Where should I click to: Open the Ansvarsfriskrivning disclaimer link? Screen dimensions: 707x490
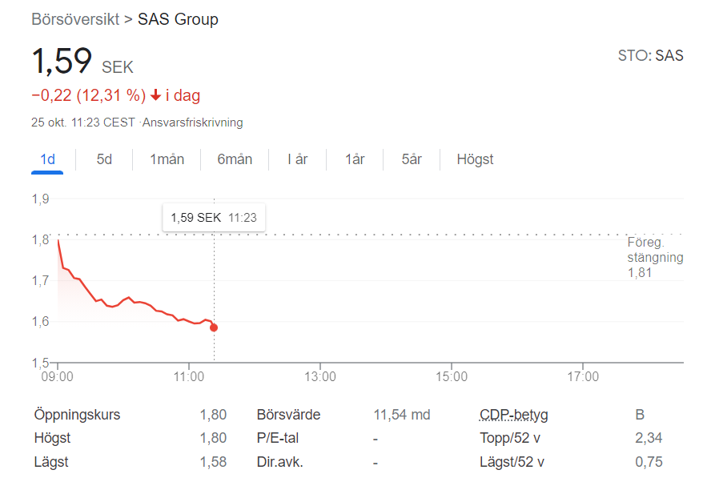pos(192,122)
